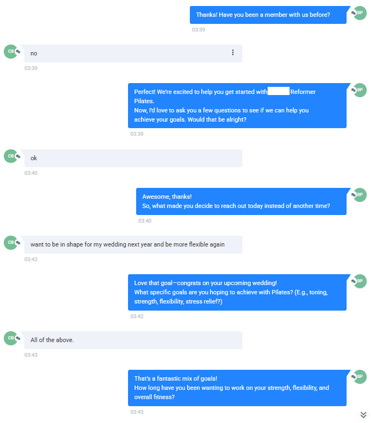Click the BP avatar beside the "Perfect! We're excited" message
This screenshot has width=371, height=423.
point(360,90)
